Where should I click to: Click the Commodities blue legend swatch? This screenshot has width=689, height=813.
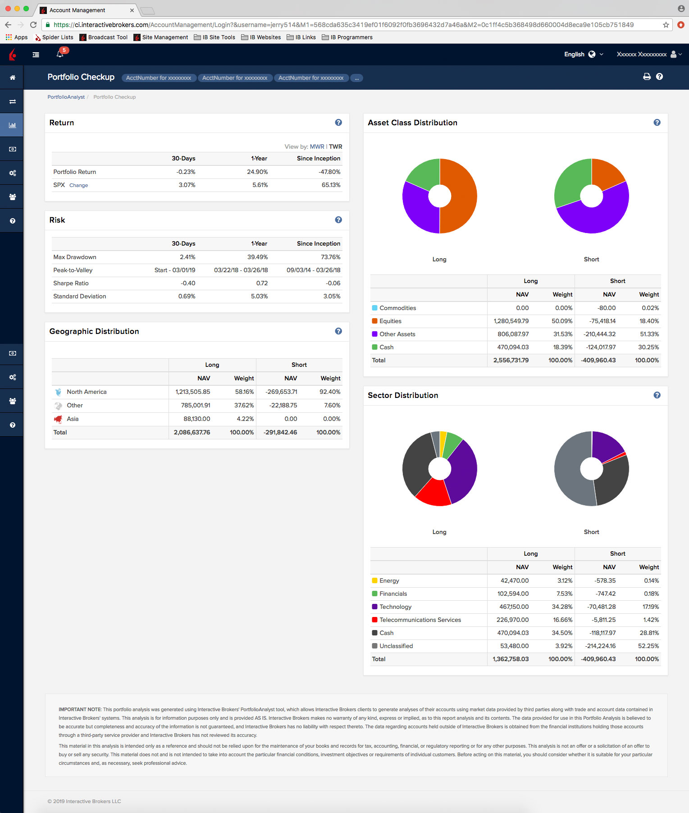[374, 308]
